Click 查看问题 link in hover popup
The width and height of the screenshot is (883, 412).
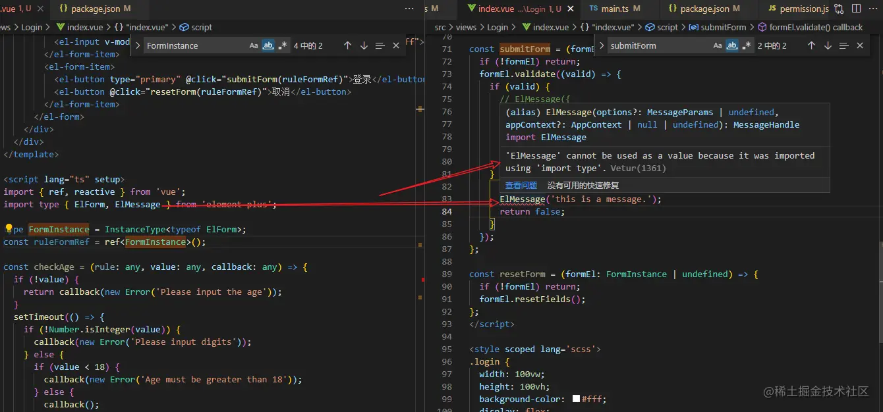point(521,186)
